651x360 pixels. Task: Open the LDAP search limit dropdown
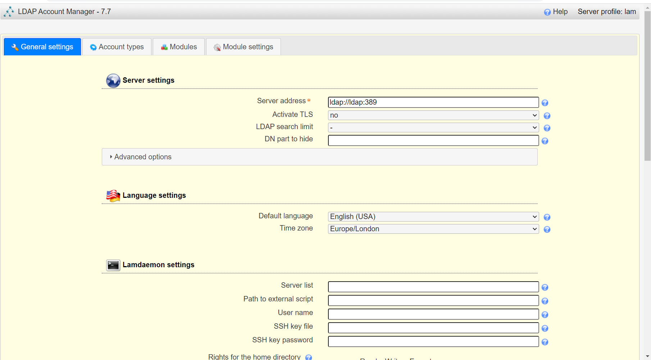pos(433,127)
